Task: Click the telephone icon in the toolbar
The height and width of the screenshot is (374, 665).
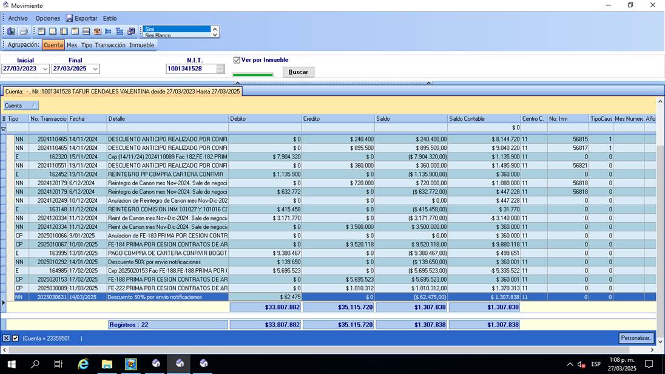Action: tap(97, 31)
